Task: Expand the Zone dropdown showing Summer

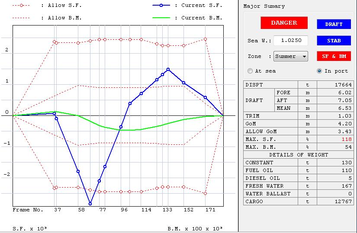Action: [x=291, y=56]
